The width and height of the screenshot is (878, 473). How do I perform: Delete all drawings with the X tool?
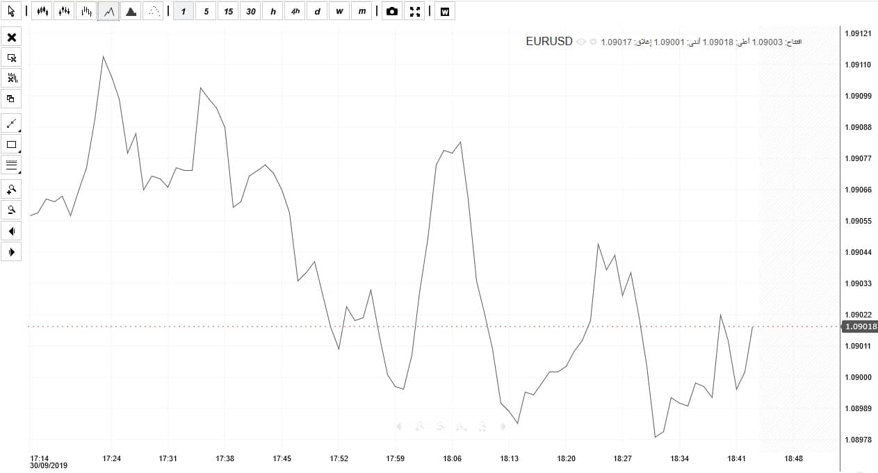click(x=11, y=37)
